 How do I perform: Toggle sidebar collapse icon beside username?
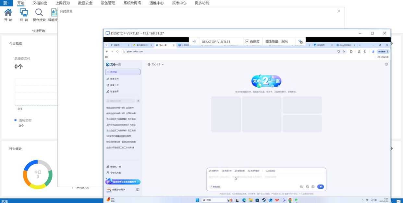coord(138,190)
